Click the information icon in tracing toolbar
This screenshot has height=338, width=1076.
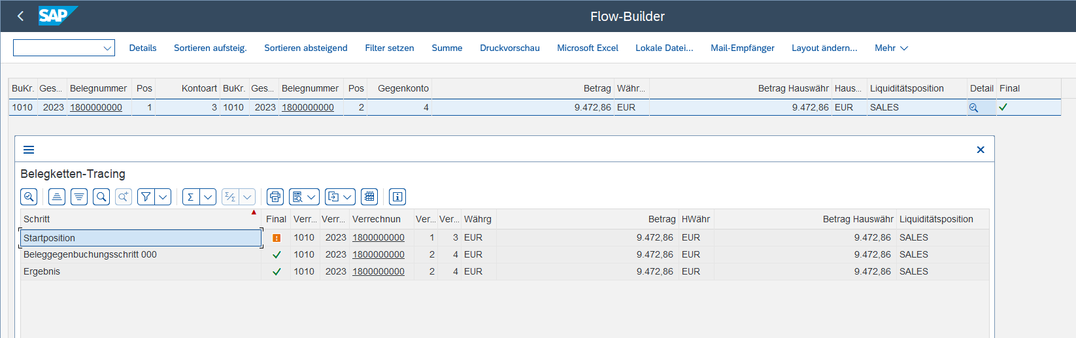(397, 197)
